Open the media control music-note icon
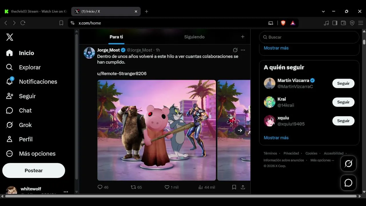 click(x=326, y=23)
